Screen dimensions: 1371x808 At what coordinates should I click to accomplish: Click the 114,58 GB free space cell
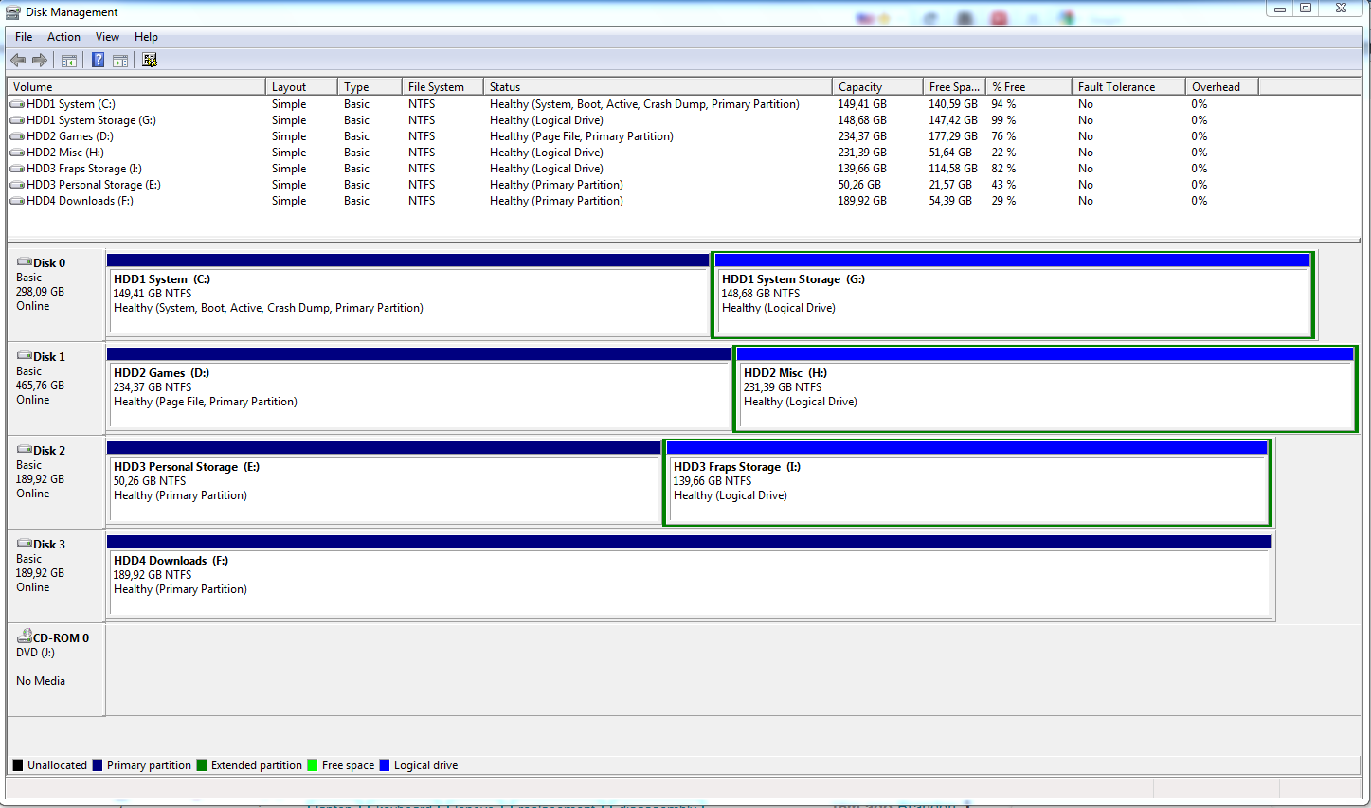(x=953, y=169)
